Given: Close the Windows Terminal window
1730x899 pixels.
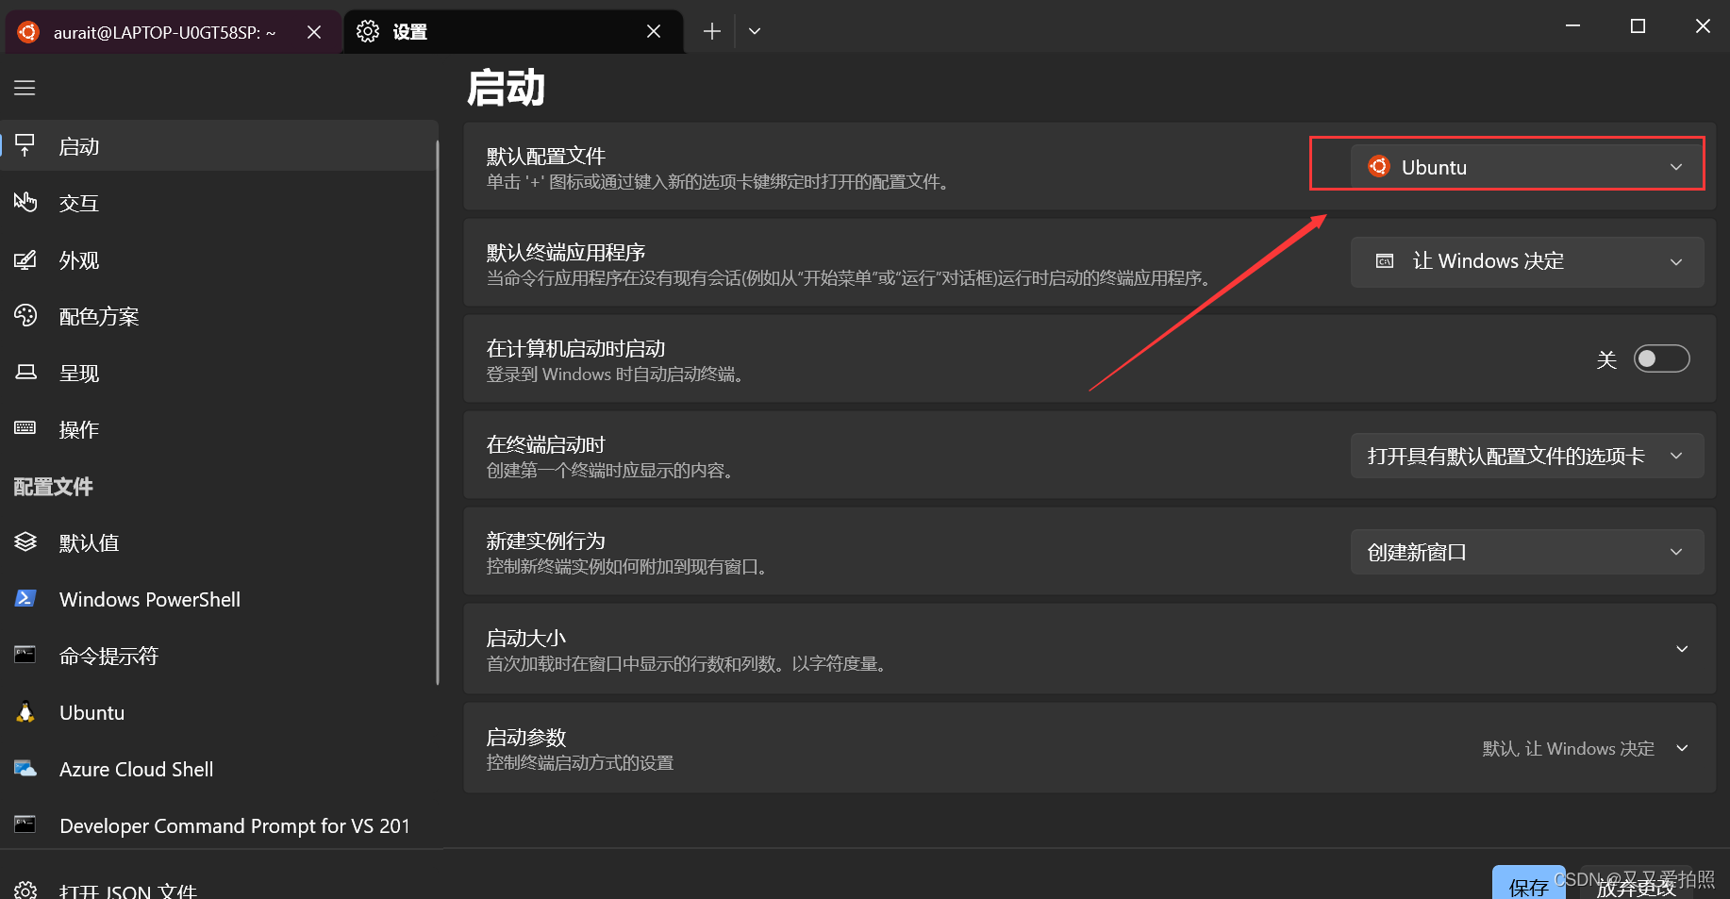Looking at the screenshot, I should click(1703, 26).
